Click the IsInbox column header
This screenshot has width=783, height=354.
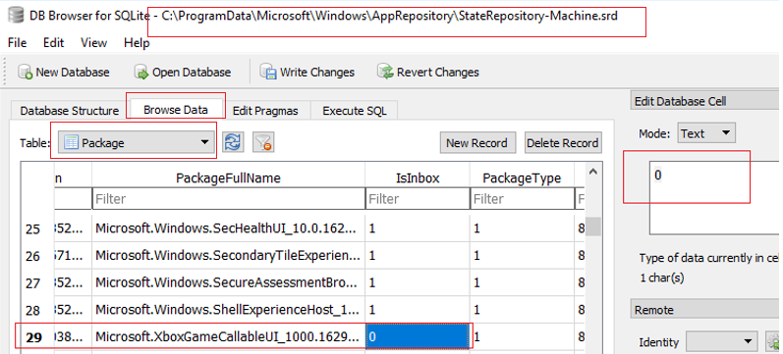(418, 178)
